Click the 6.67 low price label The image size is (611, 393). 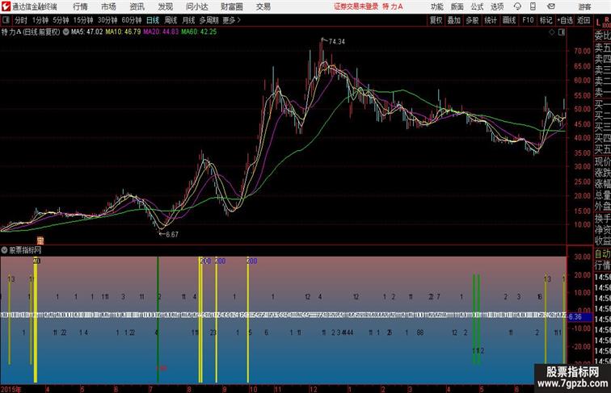point(172,234)
